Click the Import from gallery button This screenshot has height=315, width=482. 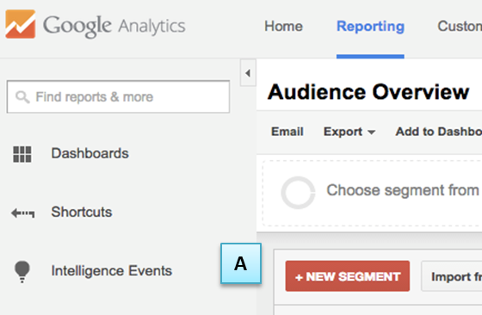point(452,276)
